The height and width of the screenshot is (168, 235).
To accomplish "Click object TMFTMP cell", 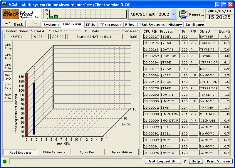I will (x=209, y=107).
